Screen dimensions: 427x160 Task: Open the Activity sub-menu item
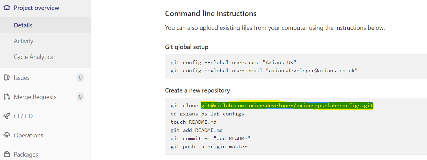23,41
